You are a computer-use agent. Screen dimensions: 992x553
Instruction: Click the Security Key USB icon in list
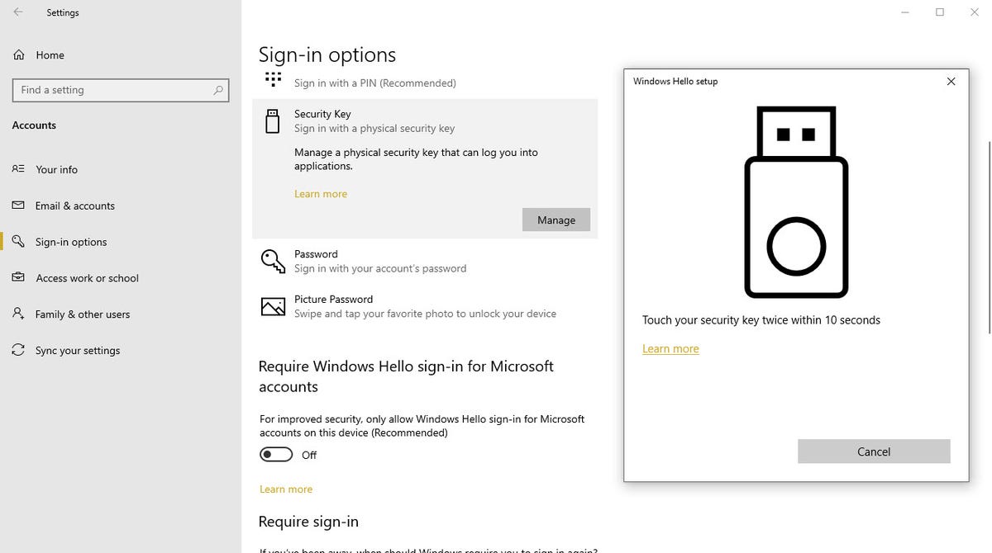click(272, 121)
